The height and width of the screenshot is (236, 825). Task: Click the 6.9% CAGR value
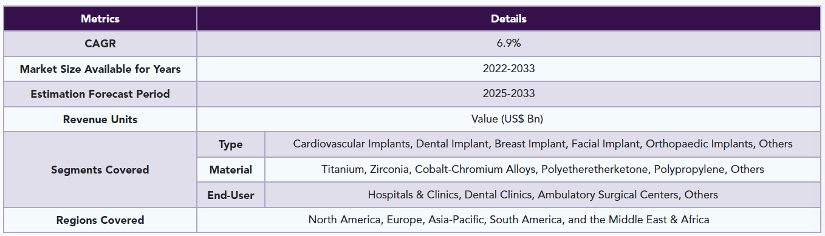click(x=508, y=44)
